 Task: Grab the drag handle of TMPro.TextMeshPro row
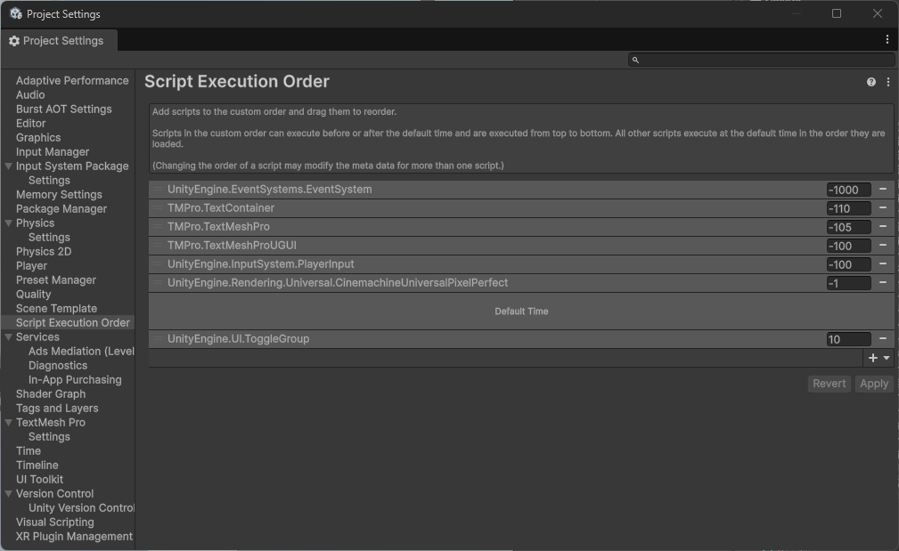click(158, 227)
